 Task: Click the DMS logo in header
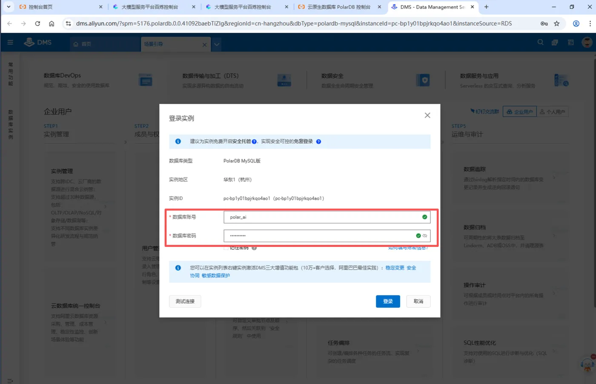(x=37, y=43)
